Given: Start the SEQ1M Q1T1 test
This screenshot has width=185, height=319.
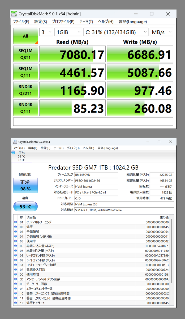Looking at the screenshot, I should 25,72.
